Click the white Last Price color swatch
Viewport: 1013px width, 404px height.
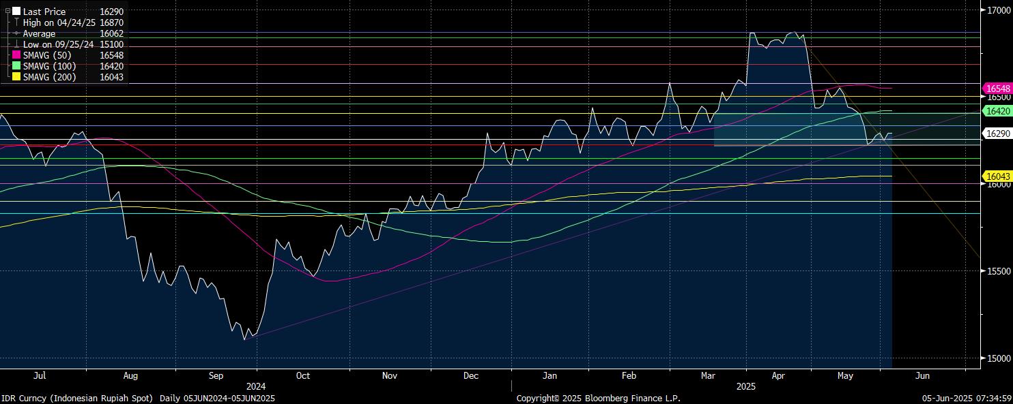point(16,12)
